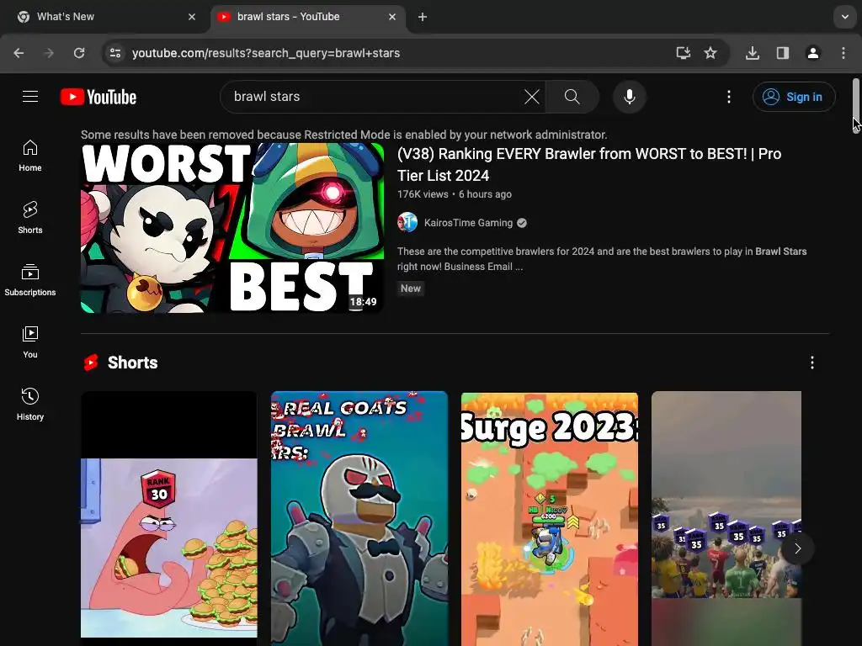Image resolution: width=862 pixels, height=646 pixels.
Task: Start voice search with microphone icon
Action: (x=630, y=97)
